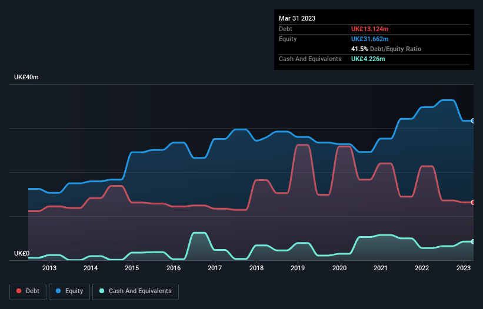Viewport: 483px width, 309px height.
Task: Click the teal Cash legend dot
Action: click(x=102, y=291)
